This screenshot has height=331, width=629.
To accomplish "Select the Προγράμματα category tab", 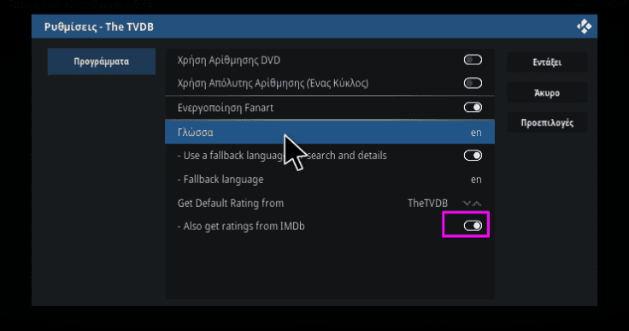I will click(102, 62).
